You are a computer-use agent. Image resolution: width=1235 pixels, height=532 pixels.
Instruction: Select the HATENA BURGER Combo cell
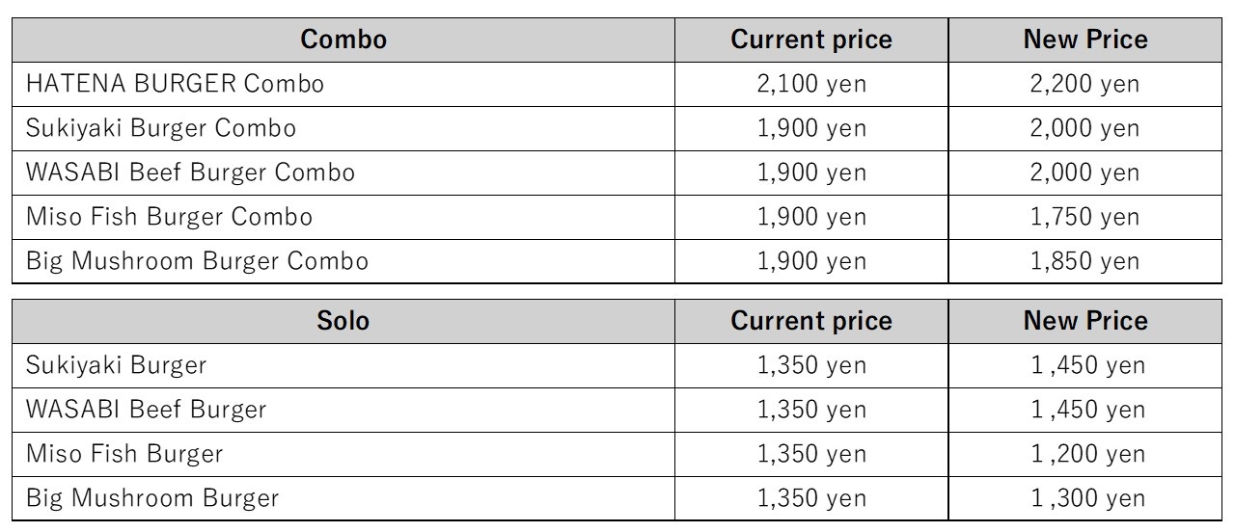175,84
